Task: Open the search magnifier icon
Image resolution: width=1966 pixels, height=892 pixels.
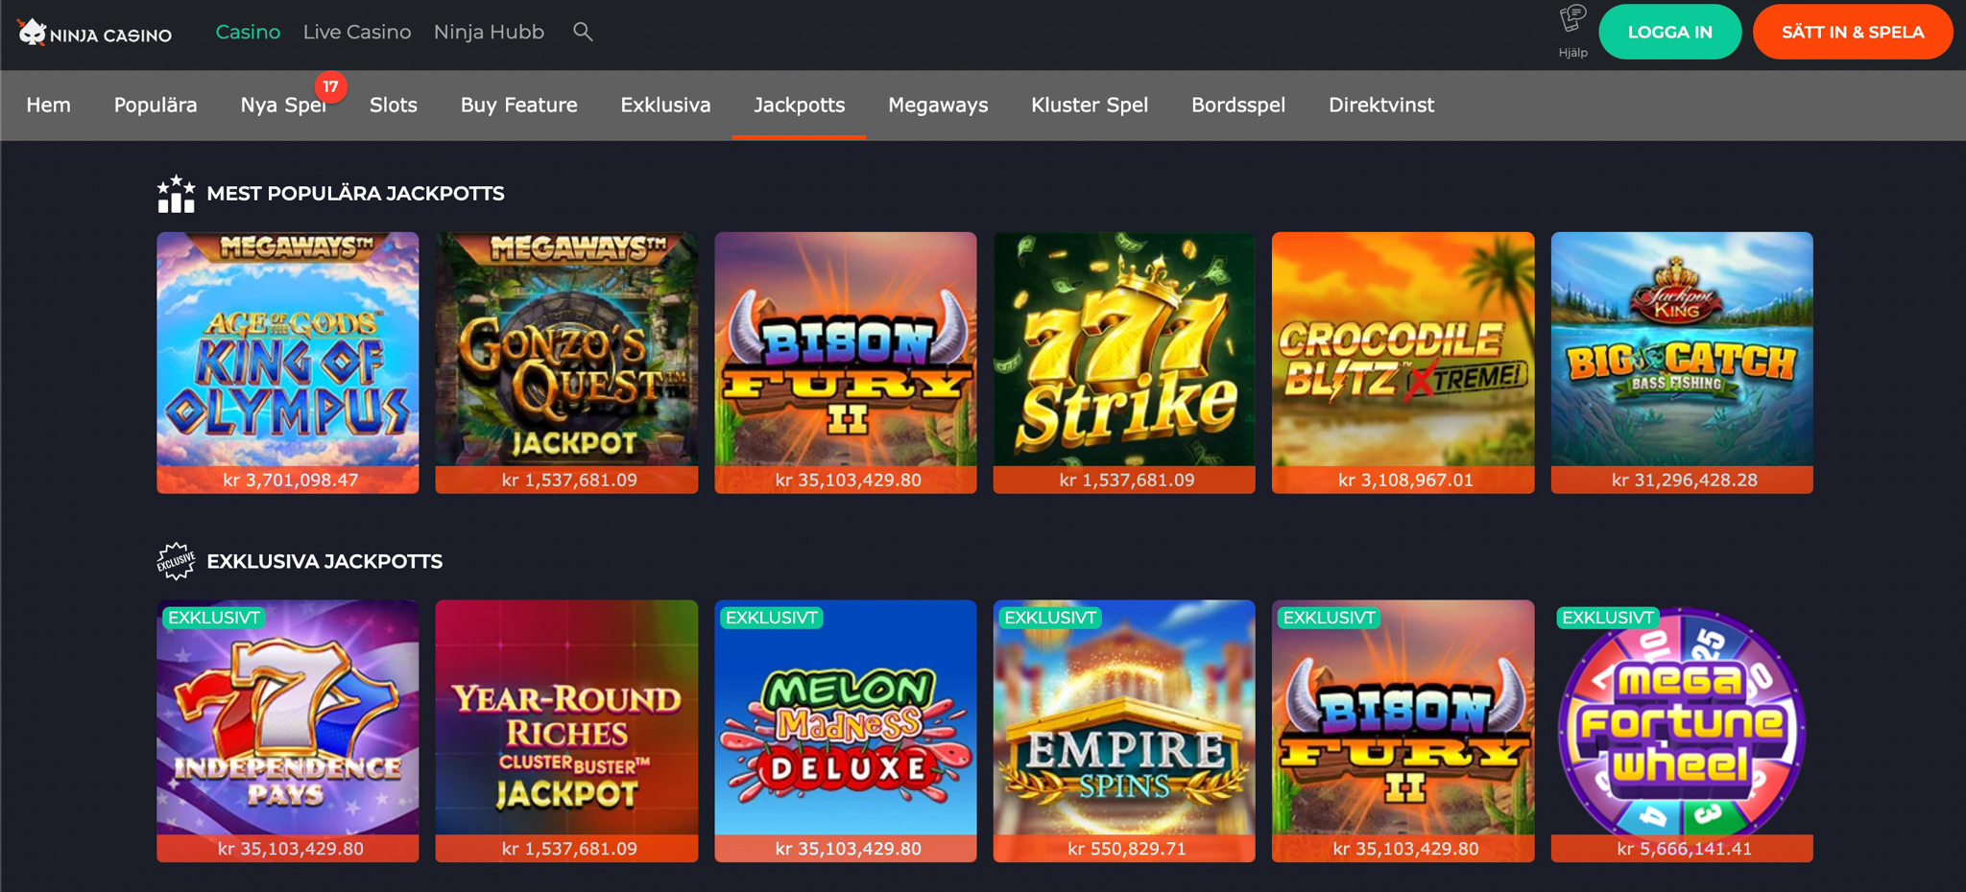Action: click(583, 32)
